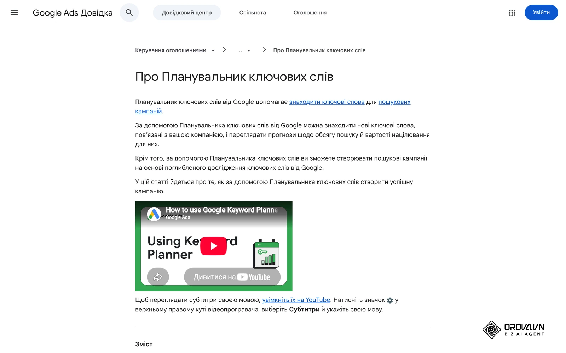
Task: Click breadcrumb Про Планувальник ключових слів
Action: (319, 50)
